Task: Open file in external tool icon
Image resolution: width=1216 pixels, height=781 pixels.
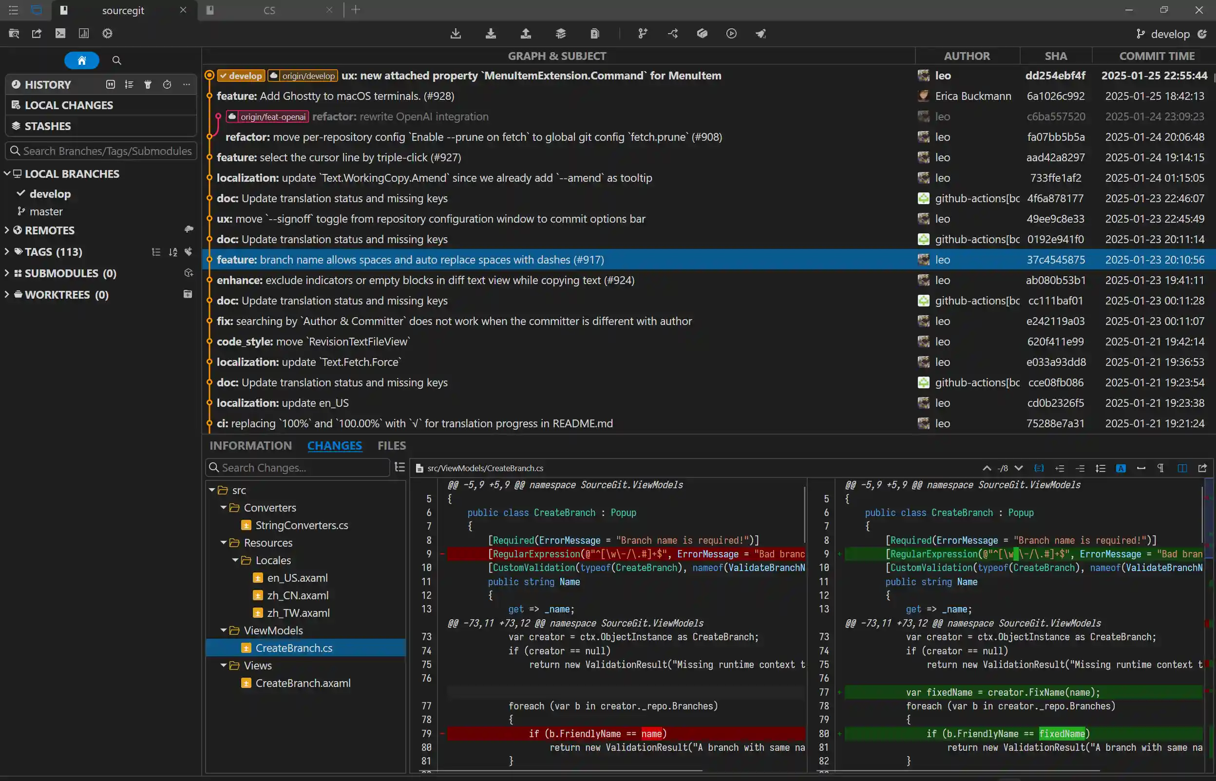Action: pyautogui.click(x=1202, y=468)
